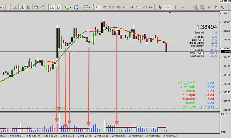Switch to the H1 timeframe
Screen dimensions: 231x138
coord(125,7)
